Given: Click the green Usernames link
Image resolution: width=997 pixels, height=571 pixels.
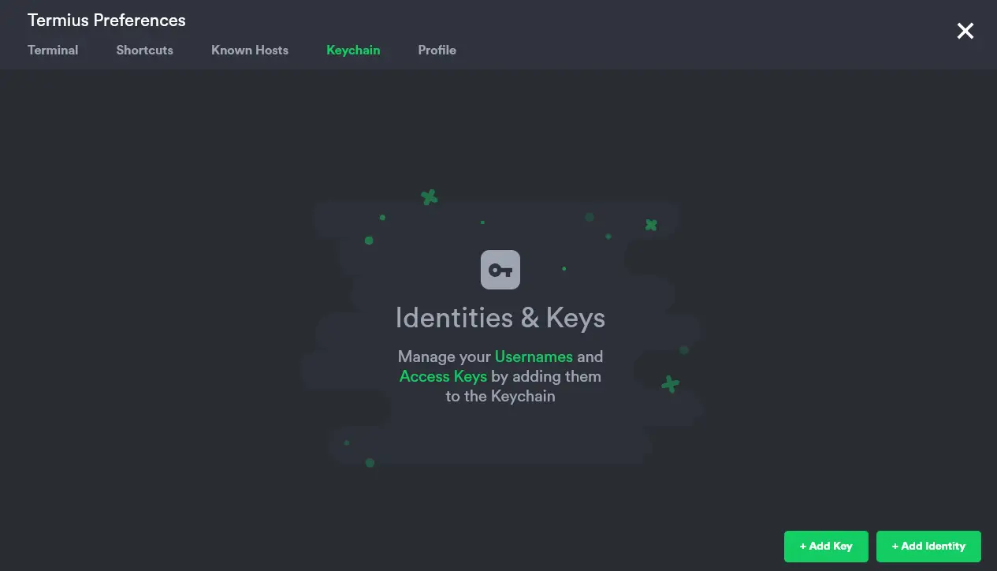Looking at the screenshot, I should tap(534, 356).
